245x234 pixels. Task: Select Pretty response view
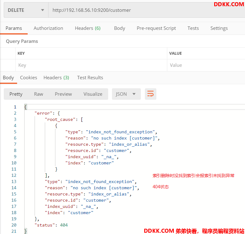point(16,94)
